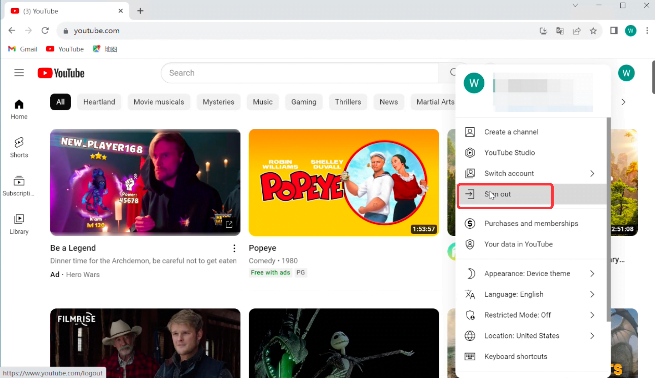Screen dimensions: 655x378
Task: Expand Appearance: Device theme
Action: click(x=531, y=274)
